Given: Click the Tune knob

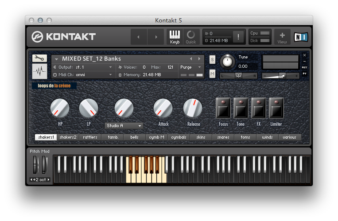Looking at the screenshot, I should (x=227, y=62).
